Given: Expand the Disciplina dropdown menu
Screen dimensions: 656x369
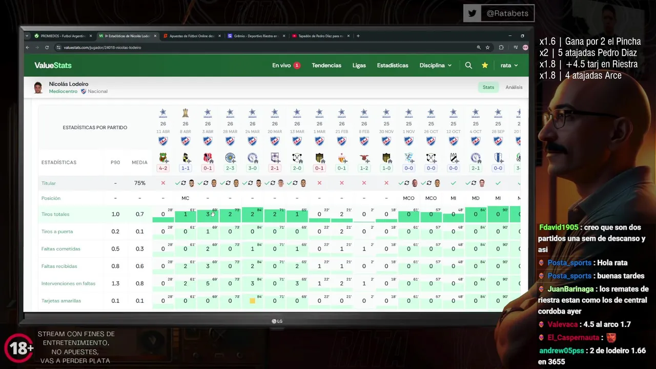Looking at the screenshot, I should (436, 65).
